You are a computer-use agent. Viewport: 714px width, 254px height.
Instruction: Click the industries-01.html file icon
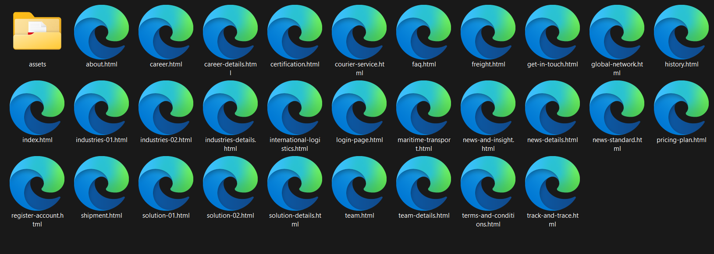(102, 108)
